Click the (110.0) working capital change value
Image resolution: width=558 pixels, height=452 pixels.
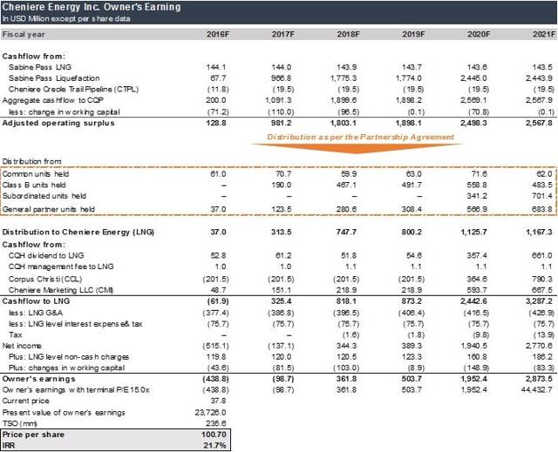click(x=281, y=112)
